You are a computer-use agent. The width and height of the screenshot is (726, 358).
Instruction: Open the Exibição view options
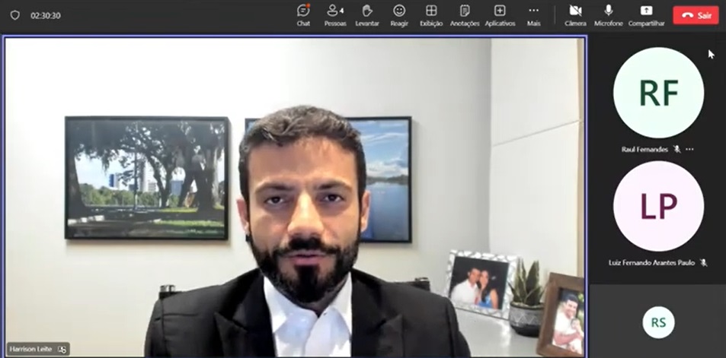(x=431, y=14)
